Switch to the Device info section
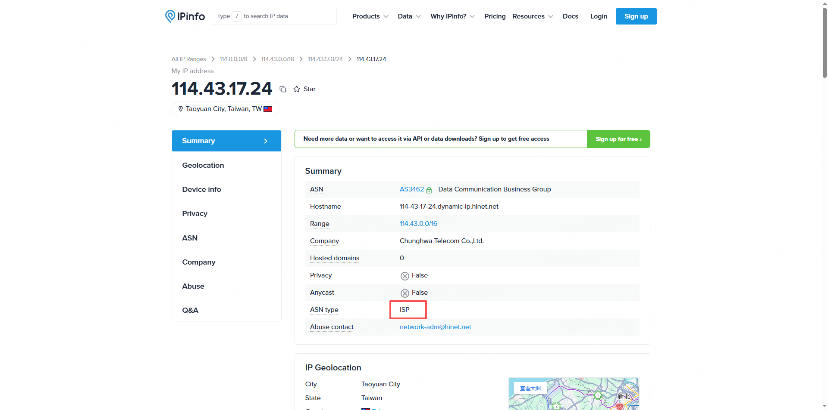This screenshot has width=828, height=410. [201, 189]
